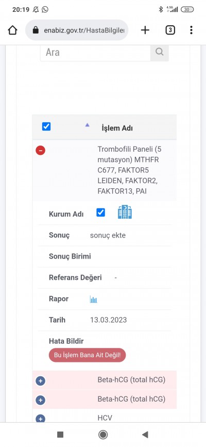Viewport: 206px width, 447px height.
Task: Click the İşlem Adı column header
Action: tap(117, 129)
